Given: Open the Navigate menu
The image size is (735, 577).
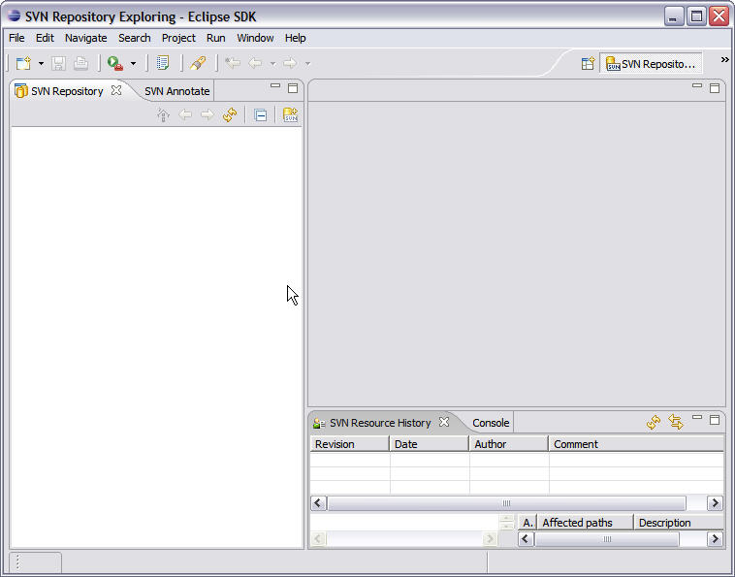Looking at the screenshot, I should [x=85, y=38].
